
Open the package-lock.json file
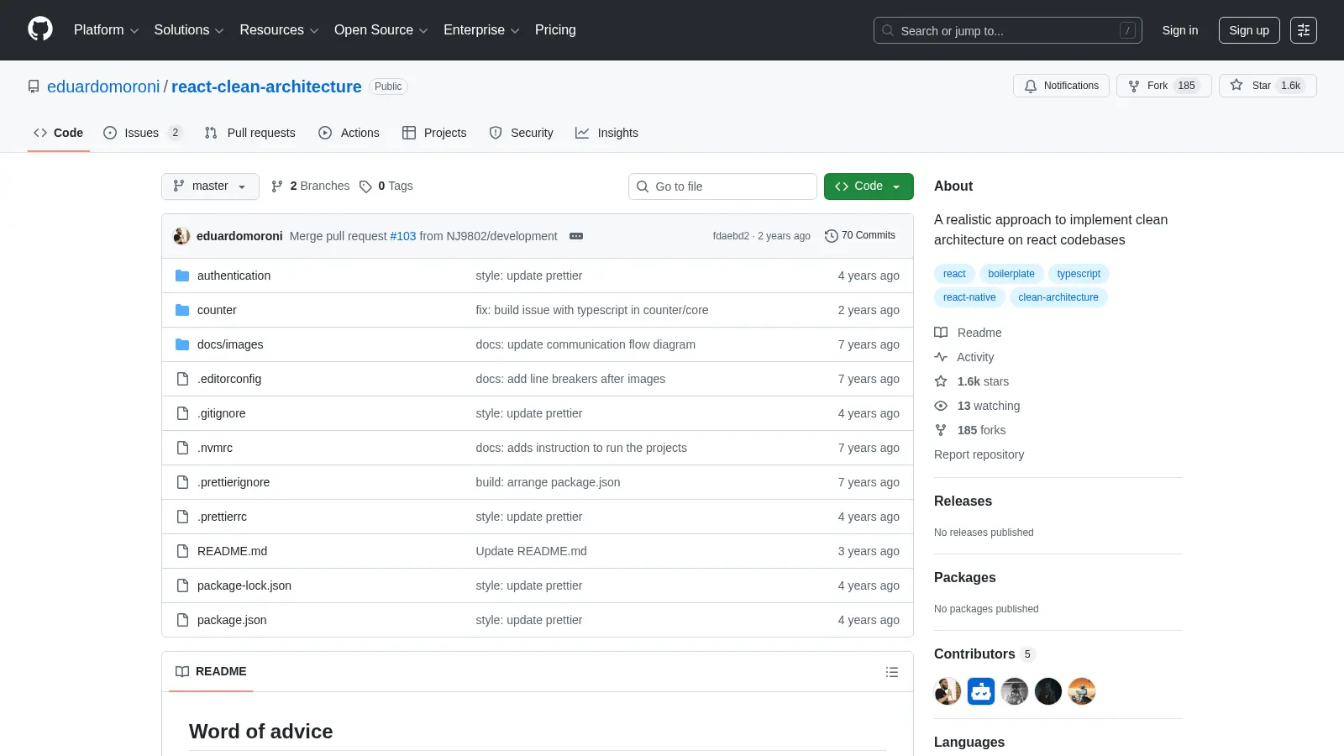coord(244,585)
